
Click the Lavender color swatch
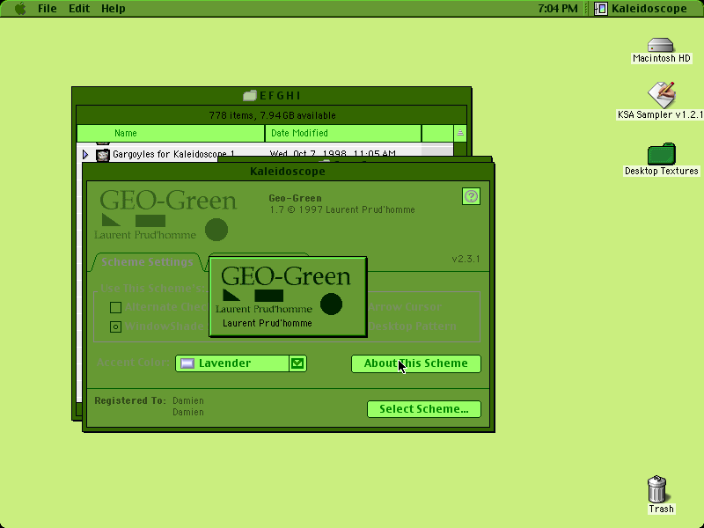tap(187, 363)
